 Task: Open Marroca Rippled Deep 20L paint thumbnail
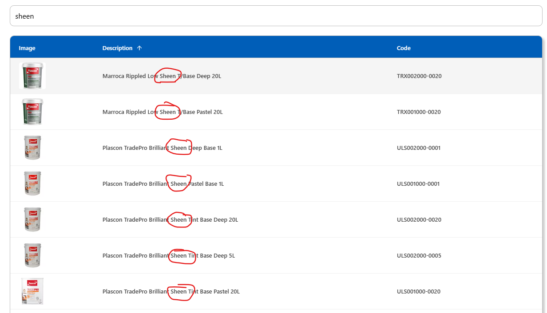tap(32, 76)
